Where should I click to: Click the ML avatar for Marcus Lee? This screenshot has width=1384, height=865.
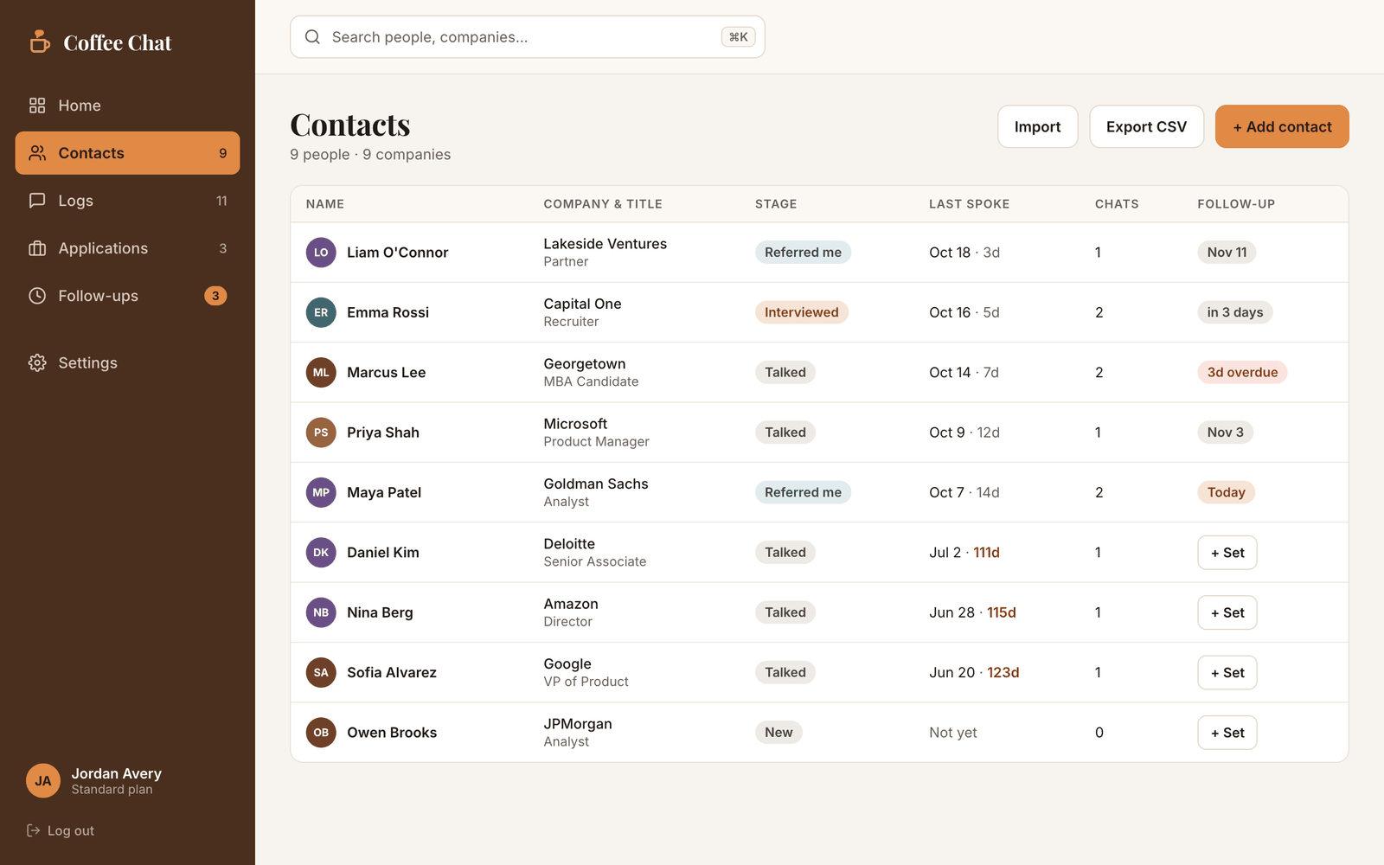tap(321, 373)
